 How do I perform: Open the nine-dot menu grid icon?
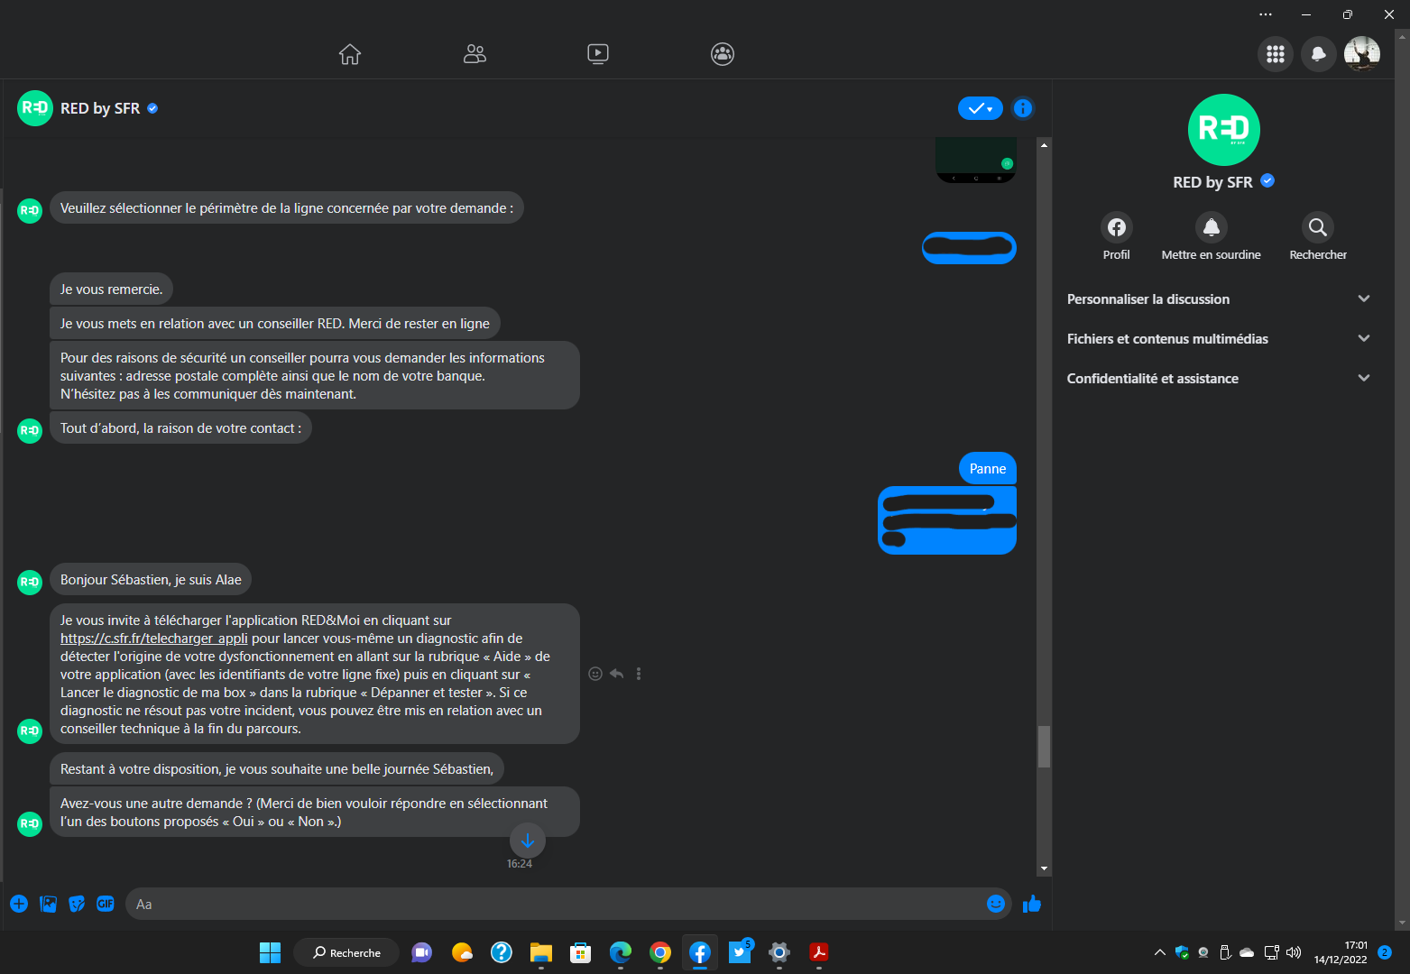(1276, 54)
